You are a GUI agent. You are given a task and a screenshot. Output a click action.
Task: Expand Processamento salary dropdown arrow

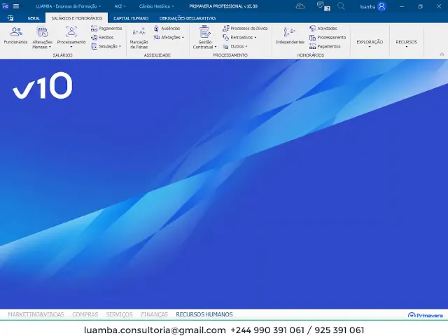tap(71, 47)
